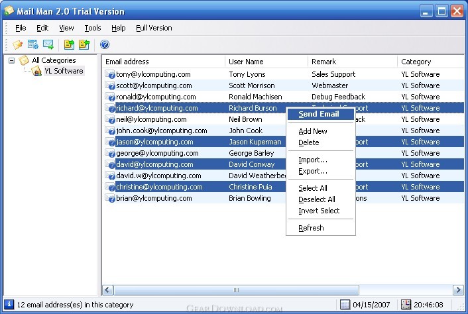This screenshot has height=314, width=468.
Task: Click the 04/15/2007 date in status bar
Action: point(371,305)
